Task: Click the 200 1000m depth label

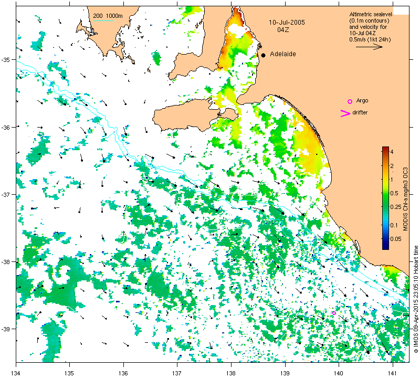Action: point(108,16)
